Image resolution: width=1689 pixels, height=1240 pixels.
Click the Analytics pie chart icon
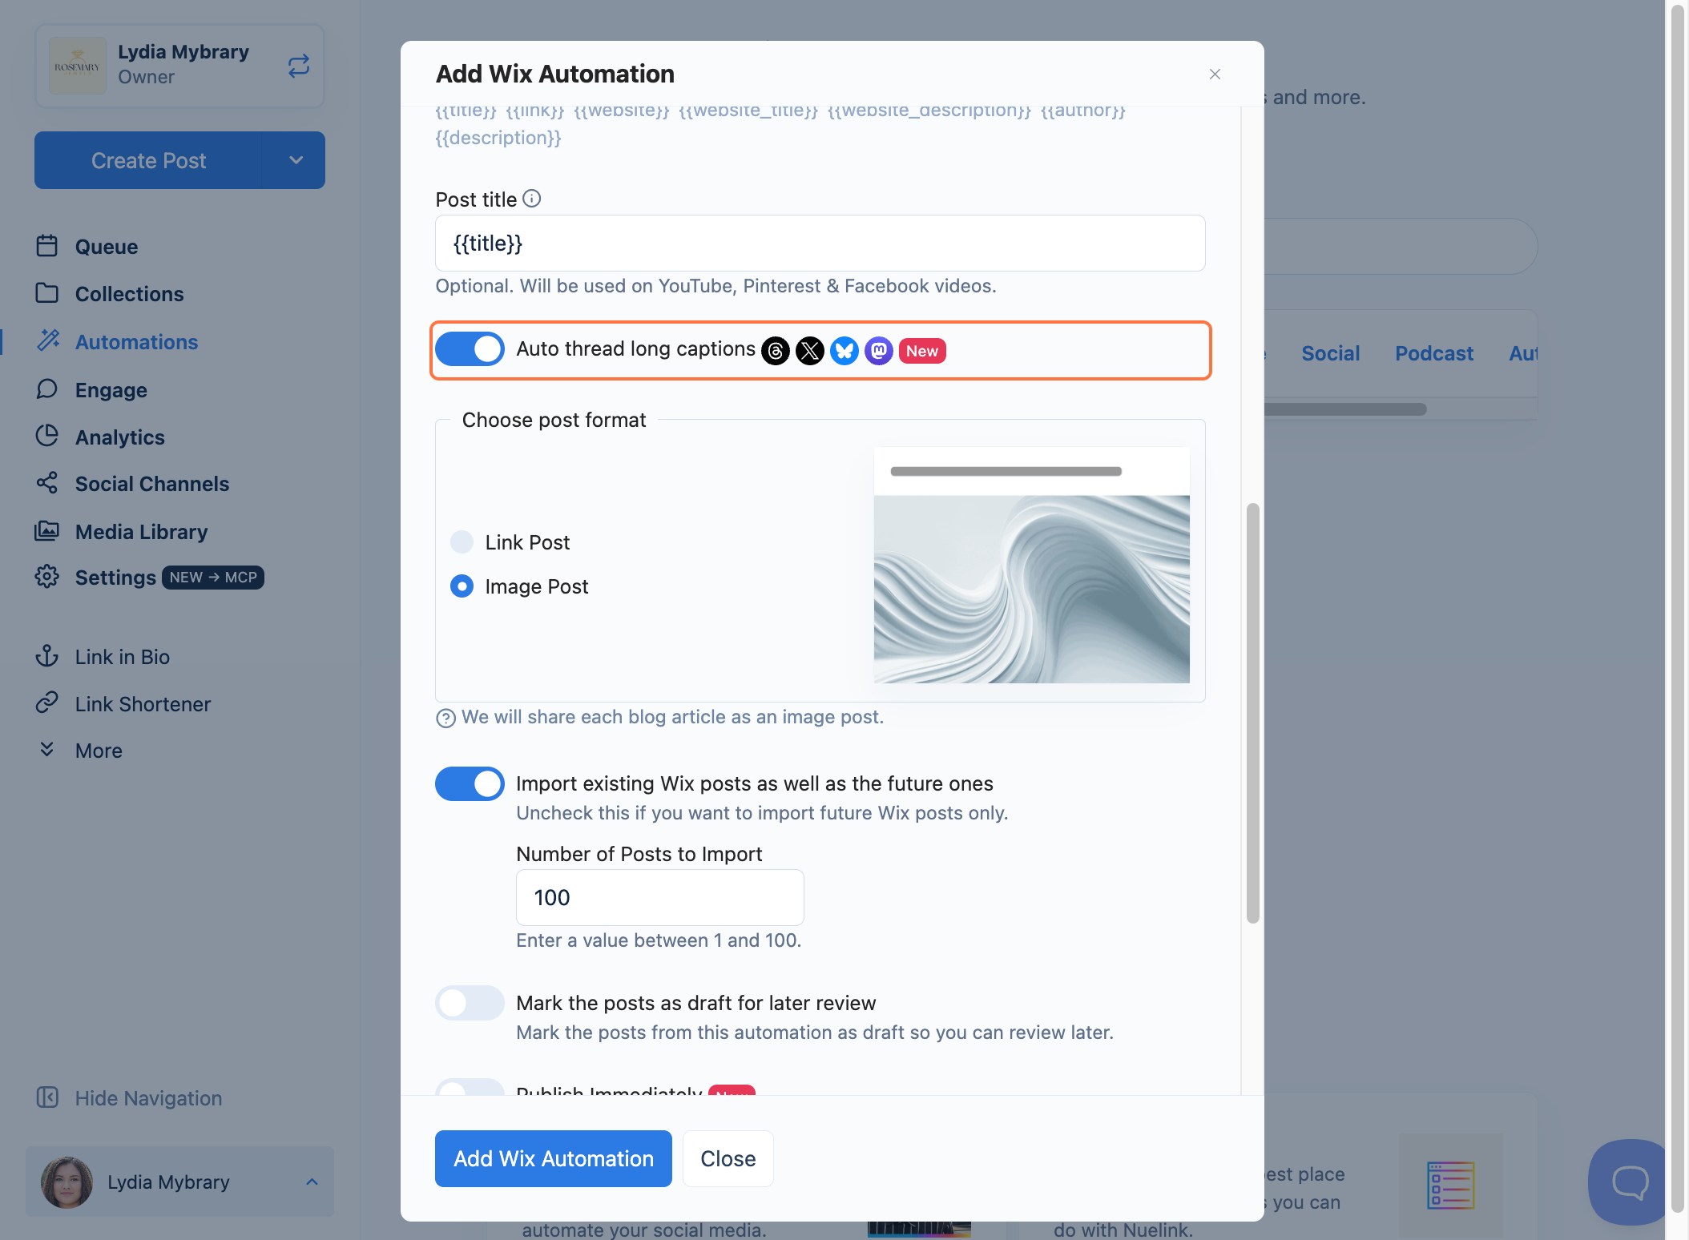pyautogui.click(x=47, y=436)
